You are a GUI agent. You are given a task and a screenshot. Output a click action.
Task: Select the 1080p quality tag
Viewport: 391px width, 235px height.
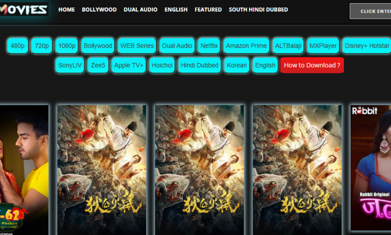pos(67,46)
